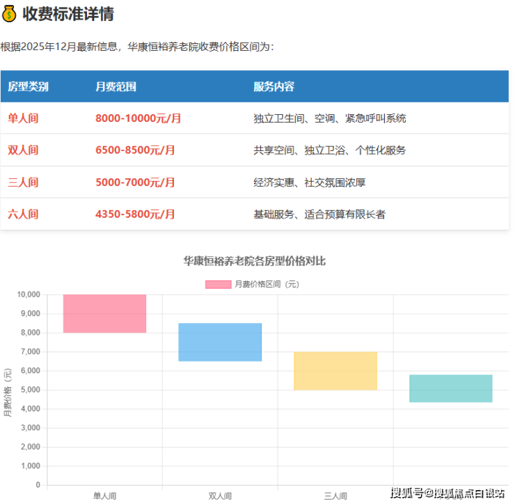This screenshot has height=504, width=515.
Task: Click the 月费范围 table column header
Action: click(116, 87)
